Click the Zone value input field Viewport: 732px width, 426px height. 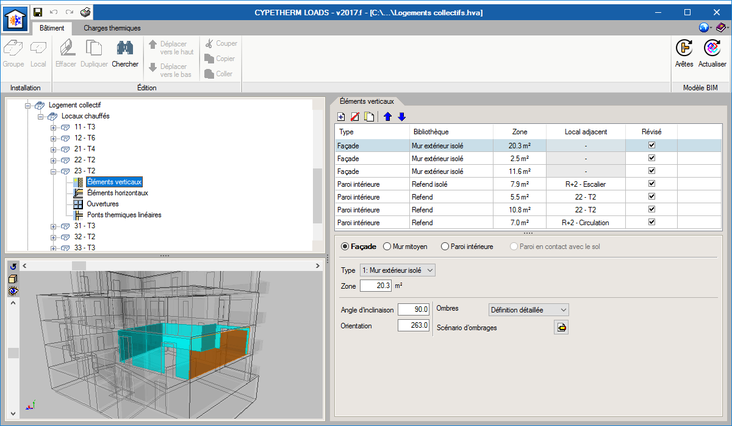(x=376, y=286)
